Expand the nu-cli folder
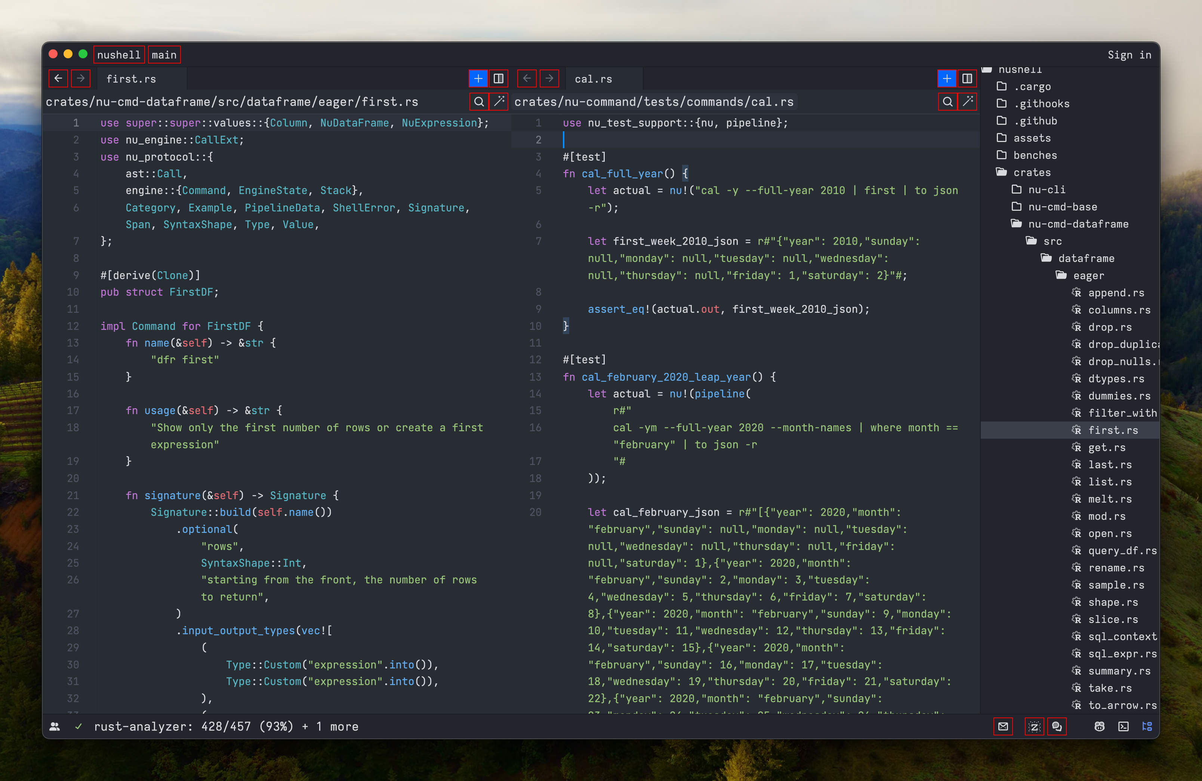 [1047, 190]
